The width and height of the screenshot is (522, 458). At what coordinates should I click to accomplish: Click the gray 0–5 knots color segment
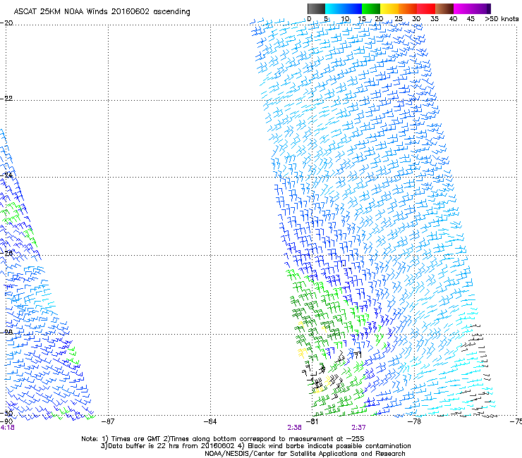pos(316,8)
